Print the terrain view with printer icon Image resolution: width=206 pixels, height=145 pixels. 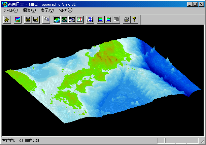pos(126,20)
